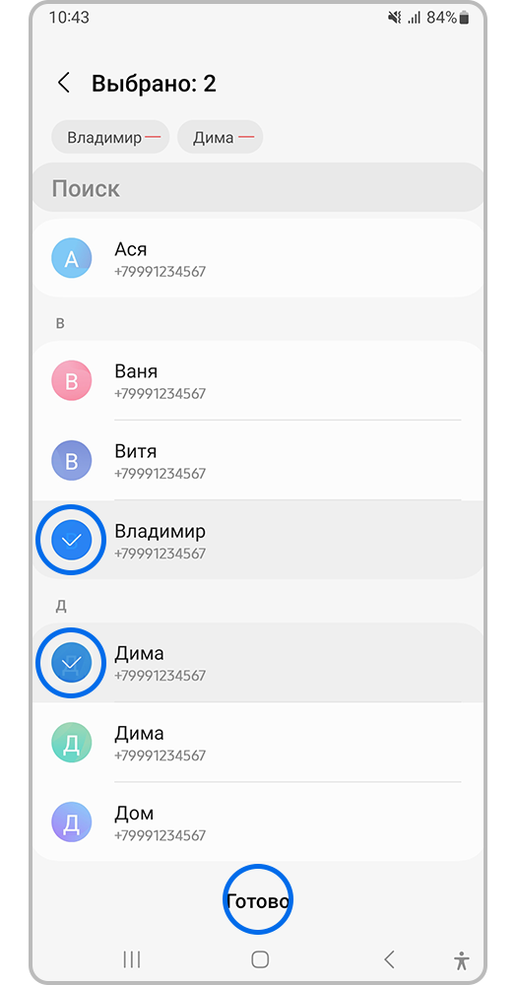Select the green Дима avatar
The height and width of the screenshot is (985, 517).
[71, 742]
